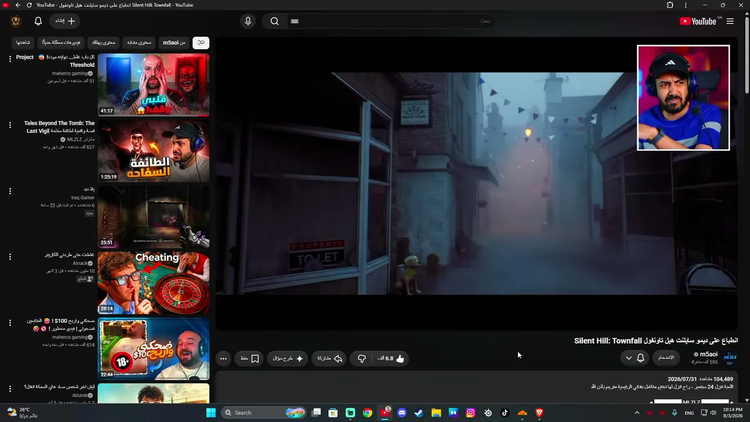
Task: Open options menu for Tales Beyond The Tomb video
Action: [x=10, y=125]
